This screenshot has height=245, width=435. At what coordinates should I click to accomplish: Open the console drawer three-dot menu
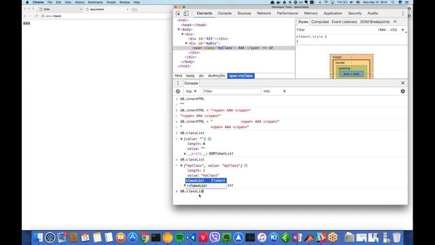(178, 83)
